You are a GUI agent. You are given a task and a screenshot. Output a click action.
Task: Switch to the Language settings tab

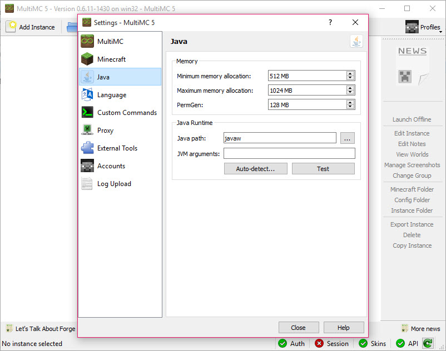point(120,94)
